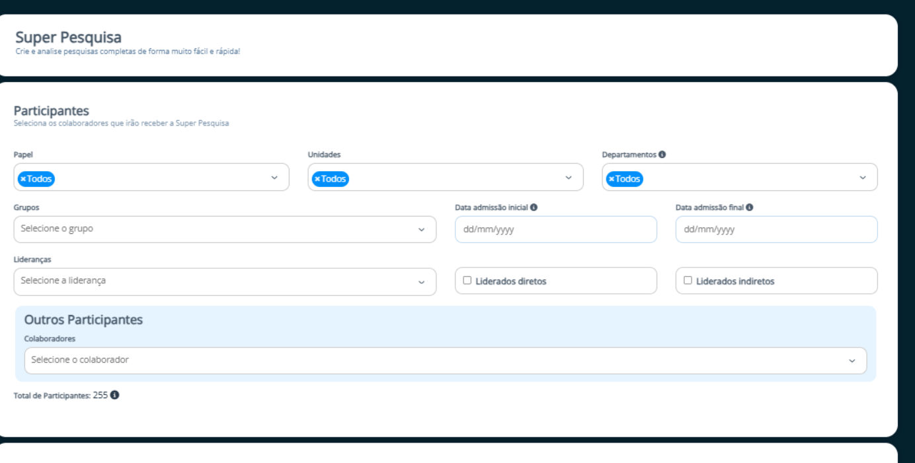Click the Total de Participantes: 255 text
The image size is (915, 463).
61,396
